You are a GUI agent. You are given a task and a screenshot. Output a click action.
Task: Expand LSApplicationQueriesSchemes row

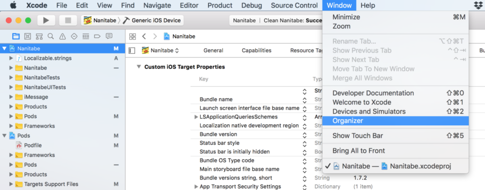pyautogui.click(x=196, y=117)
